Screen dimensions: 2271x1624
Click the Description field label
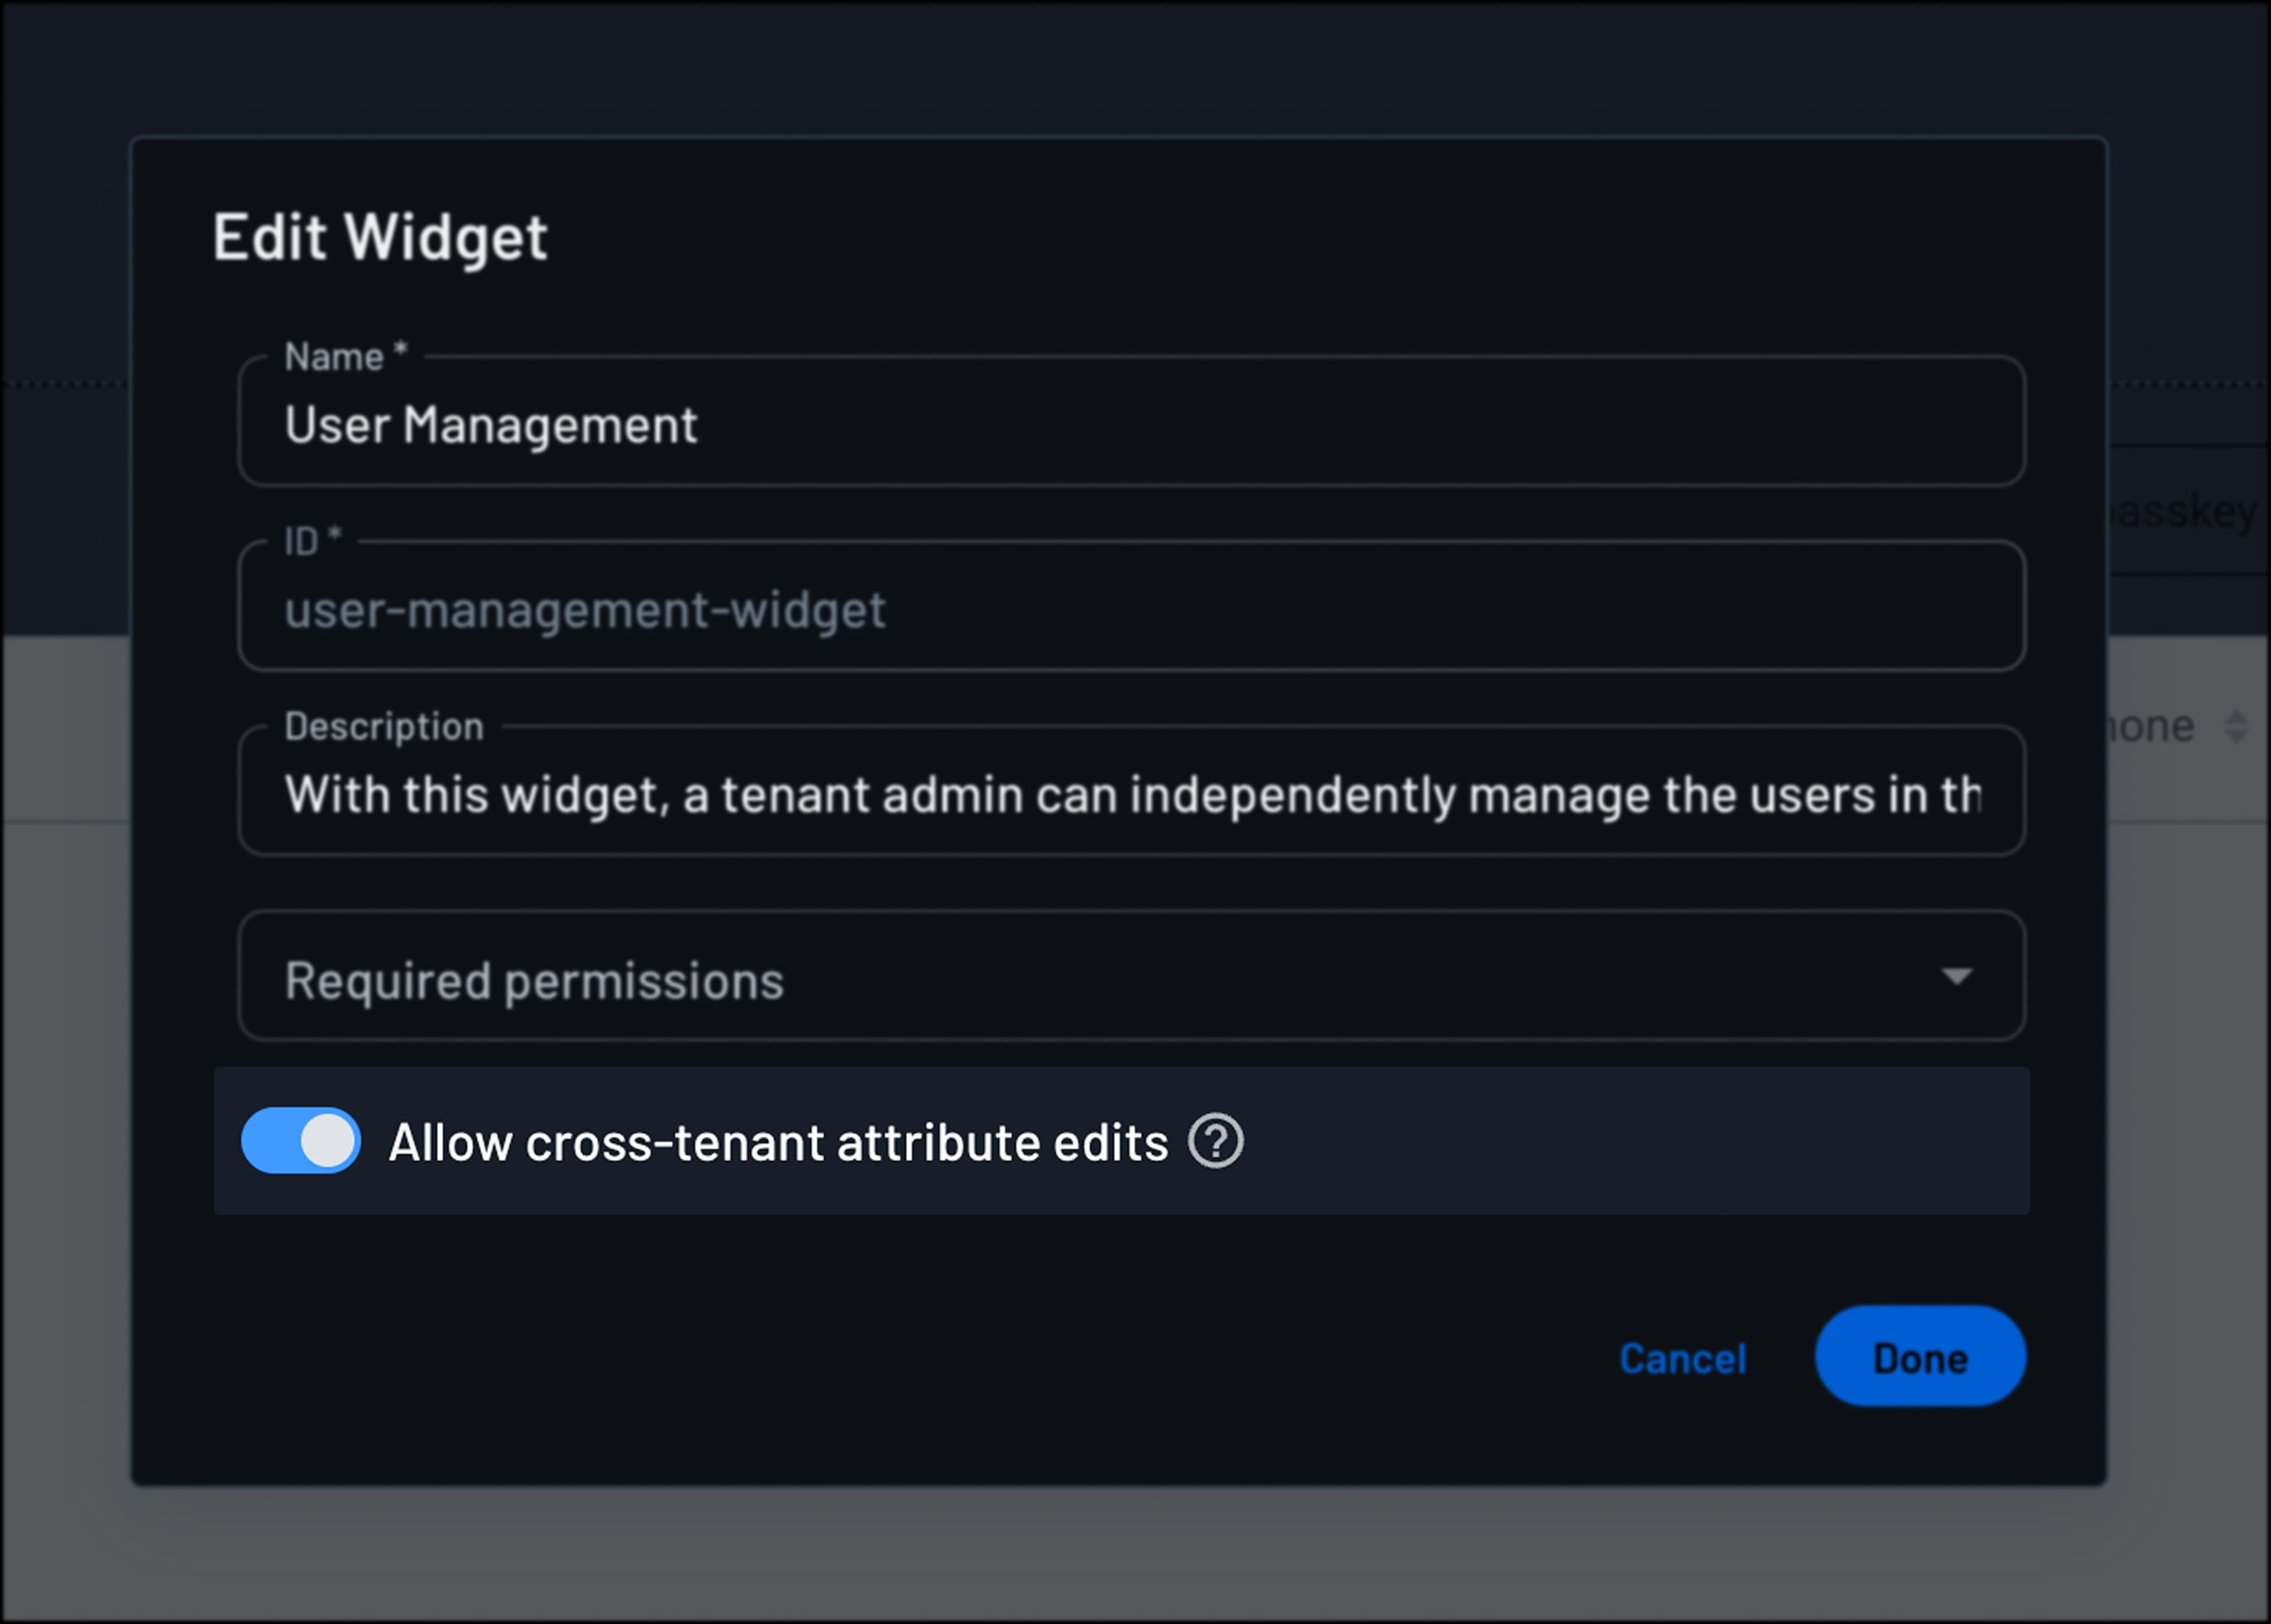384,727
